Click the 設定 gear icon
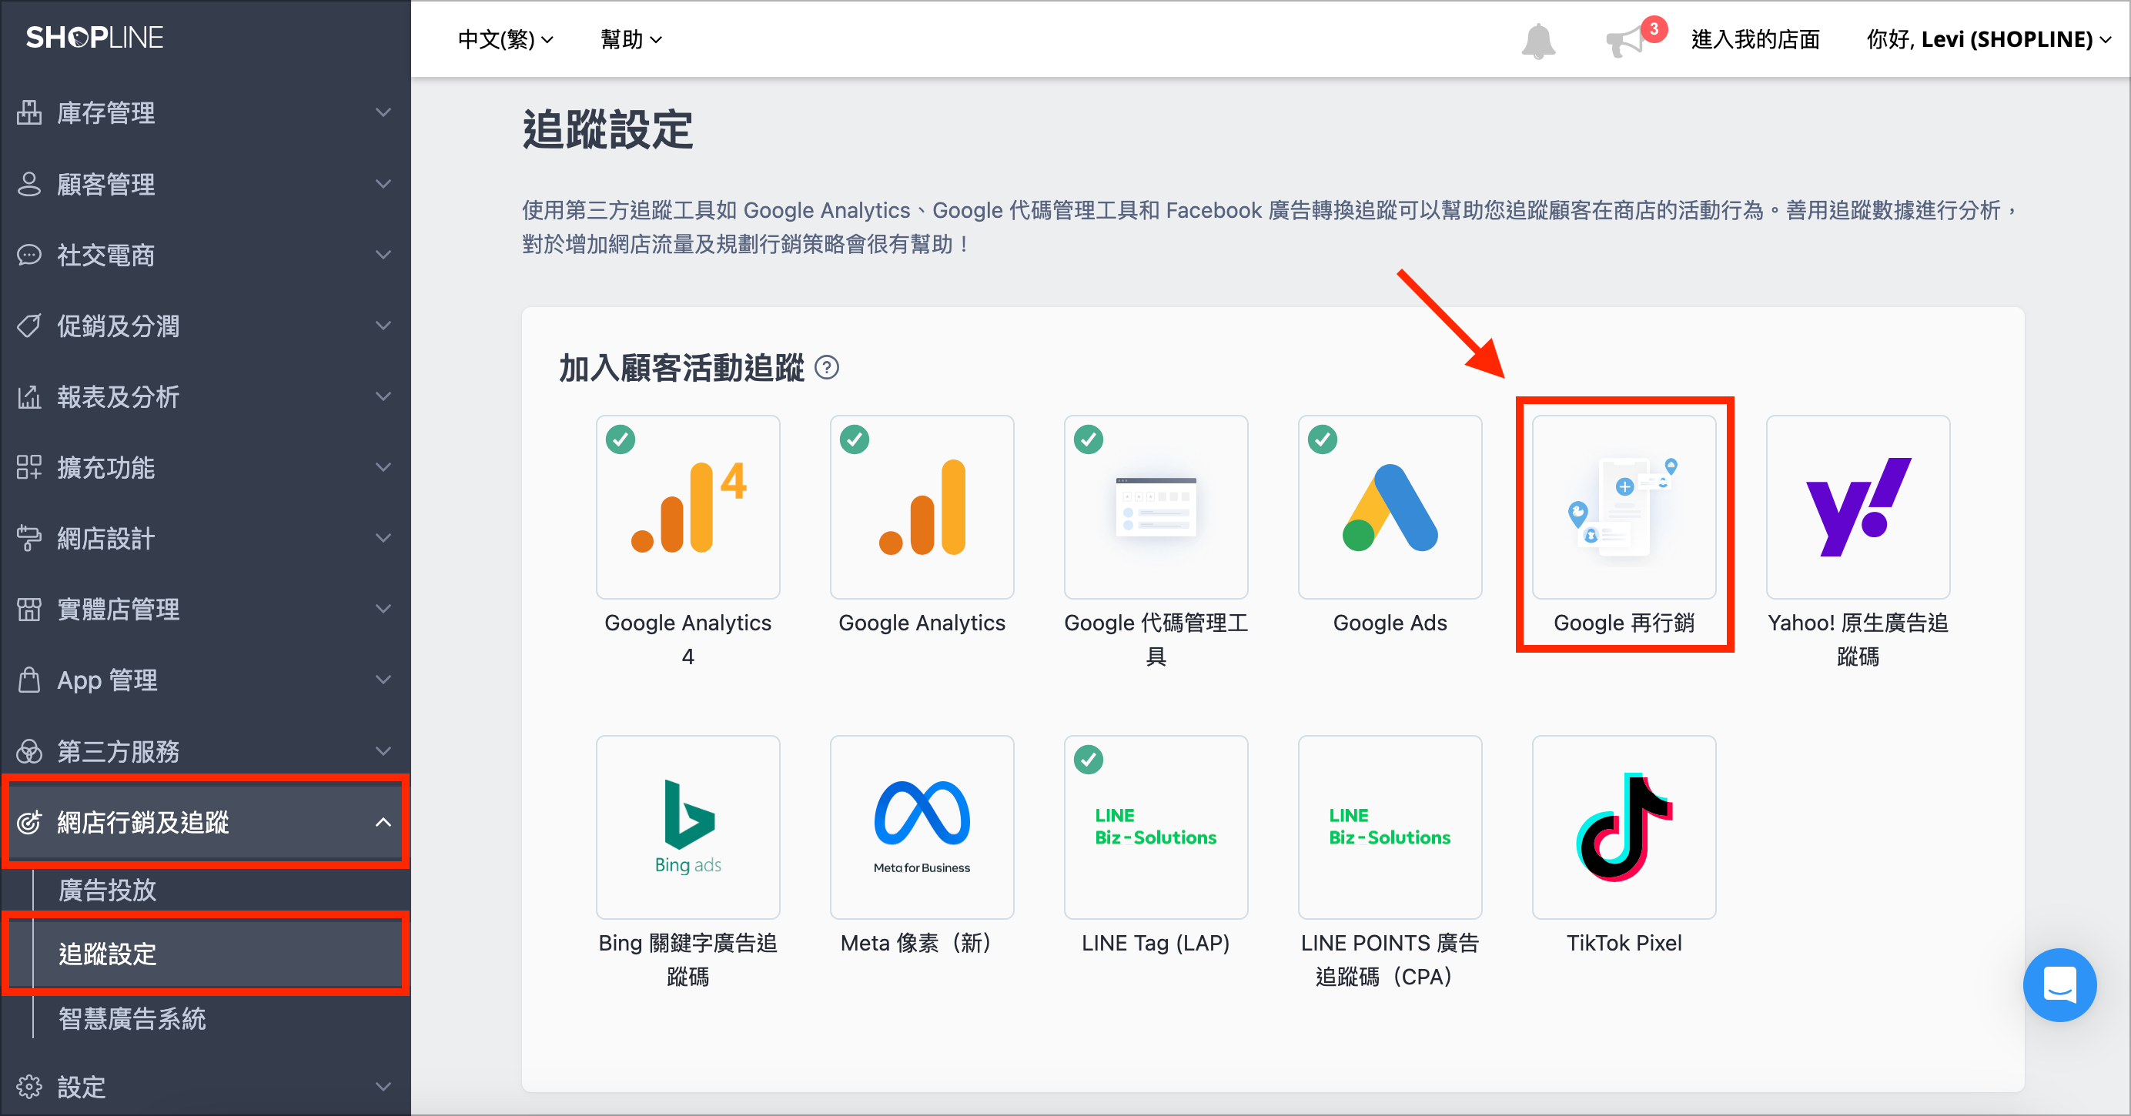 click(x=29, y=1086)
